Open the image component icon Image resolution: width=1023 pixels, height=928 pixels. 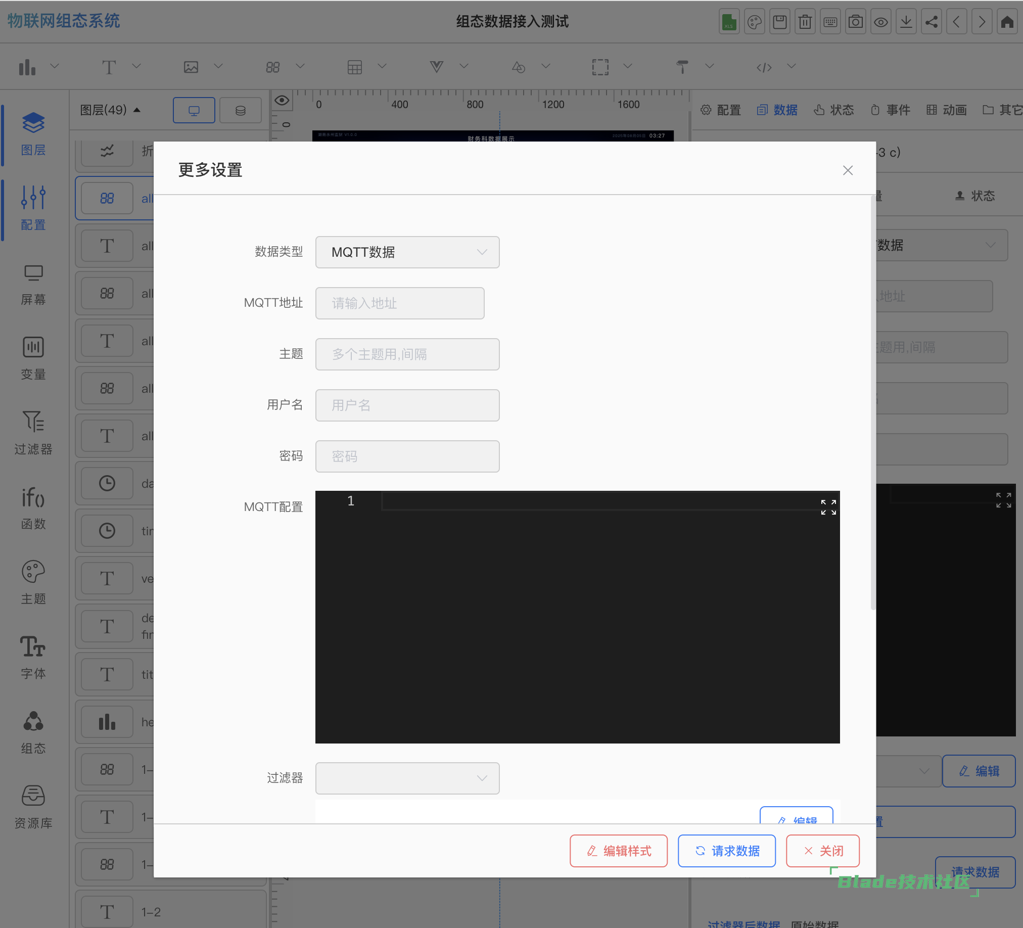(191, 67)
